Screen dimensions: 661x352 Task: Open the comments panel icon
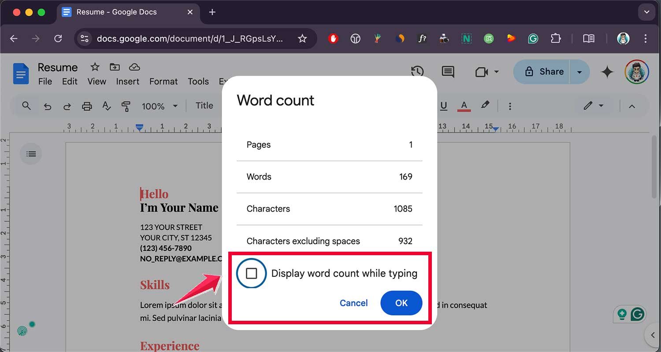point(447,72)
